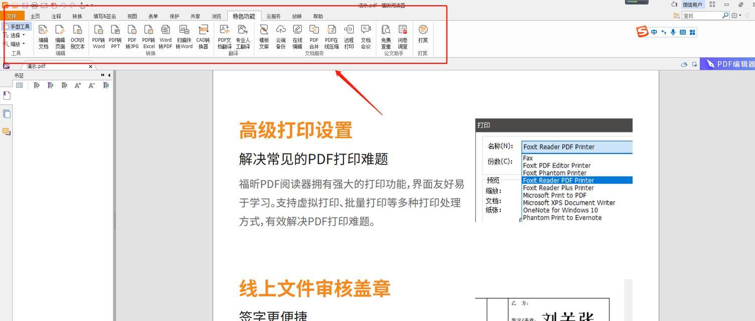Increase bookmark font size A+

click(78, 85)
